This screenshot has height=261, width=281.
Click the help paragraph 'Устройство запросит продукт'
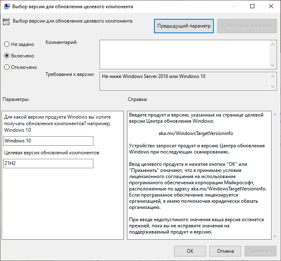(x=197, y=149)
